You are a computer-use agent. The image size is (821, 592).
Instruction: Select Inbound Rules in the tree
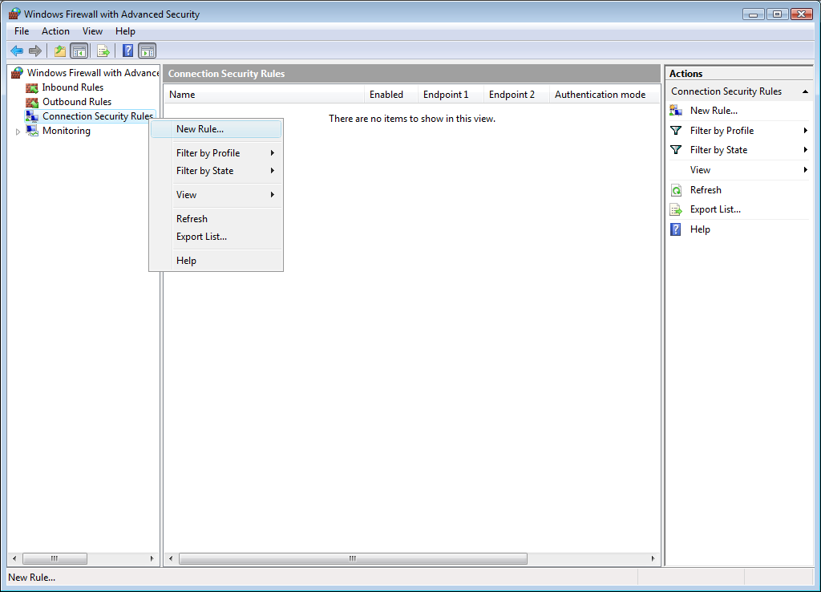click(73, 87)
